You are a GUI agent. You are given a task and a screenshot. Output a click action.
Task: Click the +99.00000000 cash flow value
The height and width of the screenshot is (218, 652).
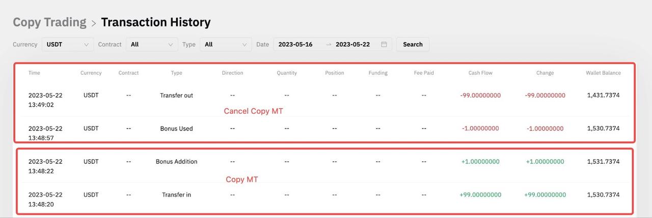[x=480, y=195]
